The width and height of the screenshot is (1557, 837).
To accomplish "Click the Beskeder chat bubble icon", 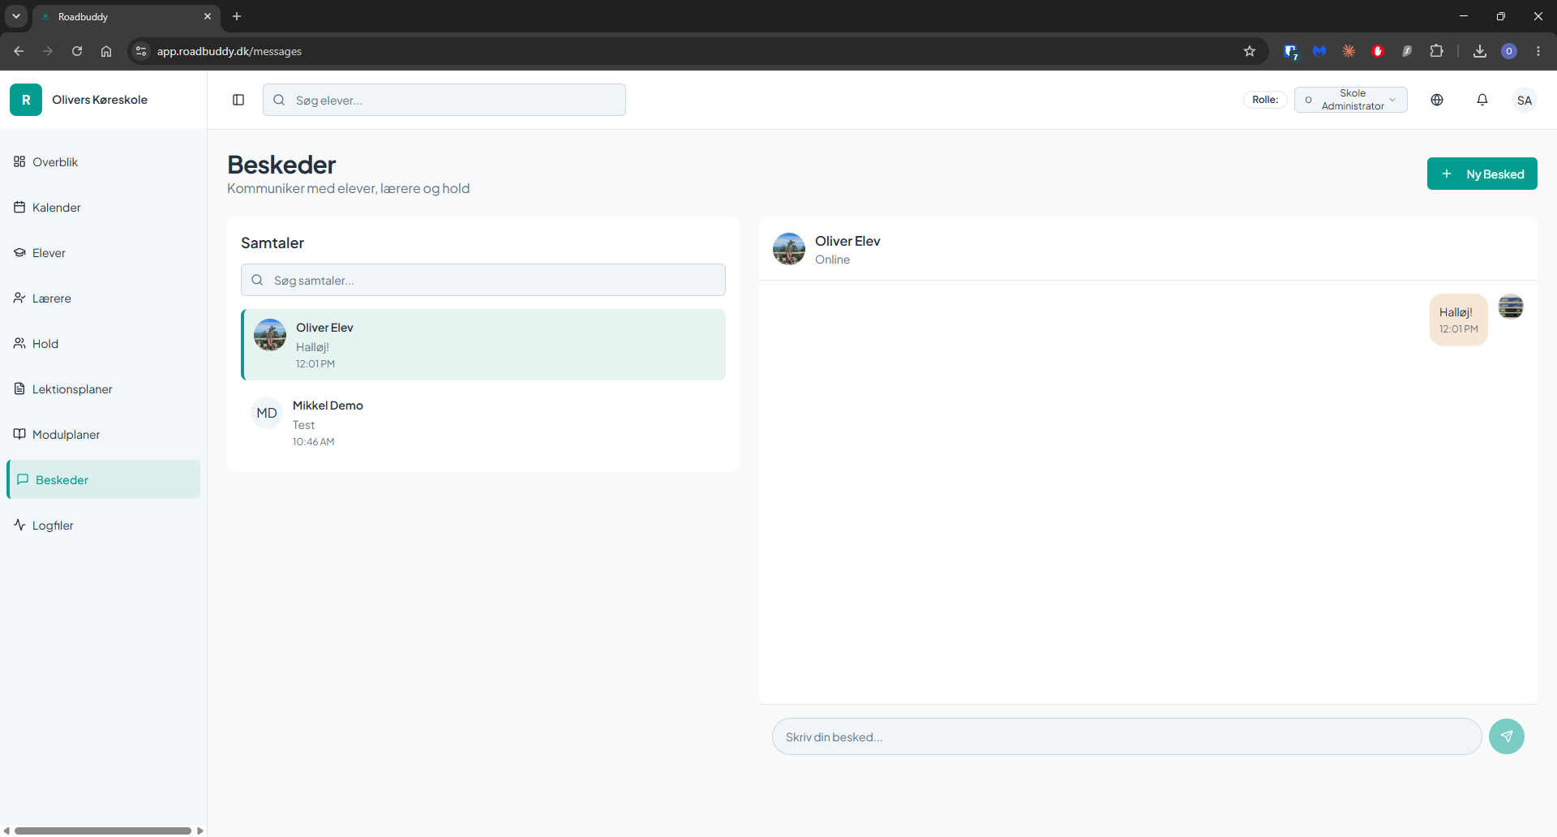I will tap(23, 479).
